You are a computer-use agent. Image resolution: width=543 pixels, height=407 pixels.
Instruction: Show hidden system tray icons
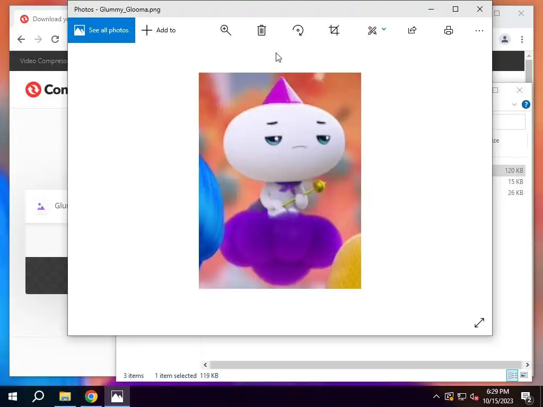tap(436, 396)
